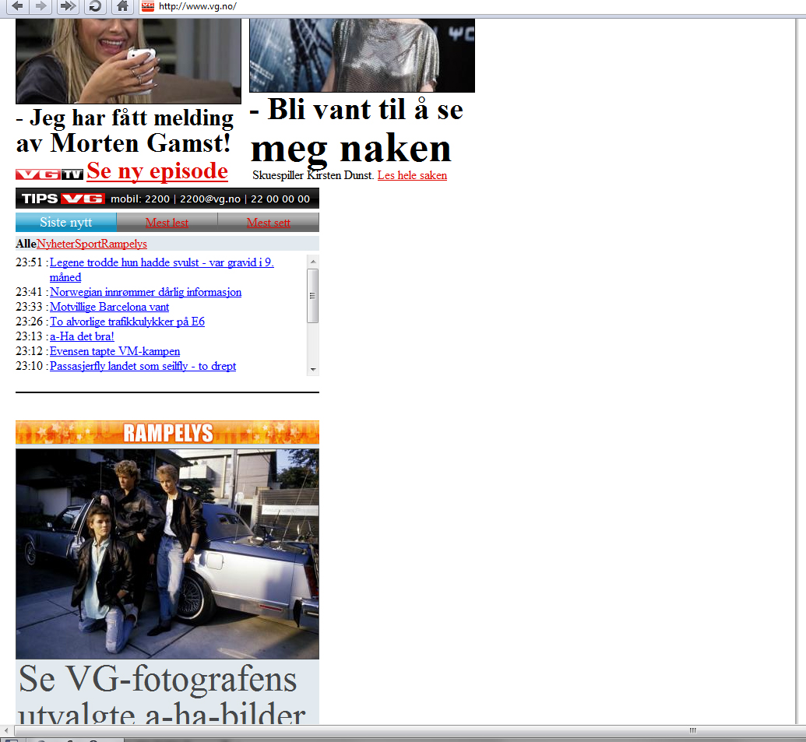Viewport: 806px width, 742px height.
Task: Select the 'Alle' news filter
Action: 26,244
